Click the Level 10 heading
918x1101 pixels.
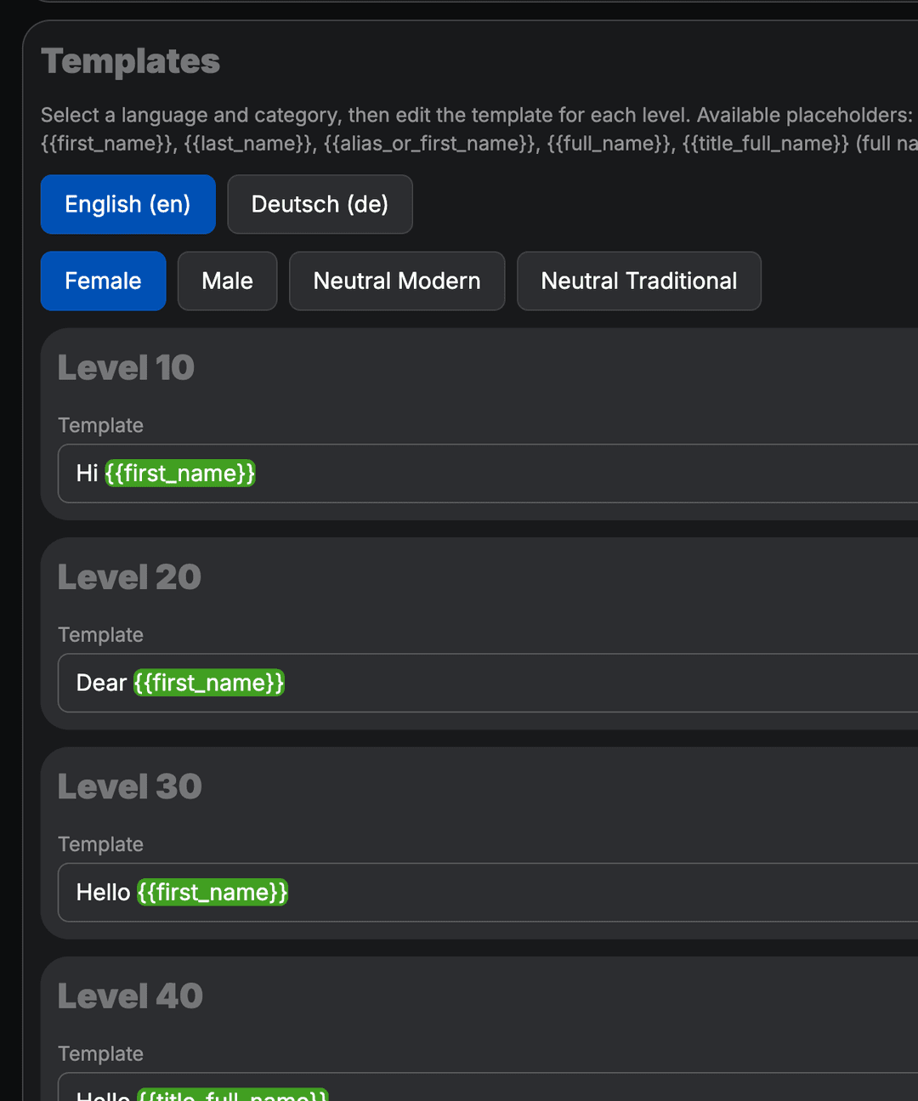(x=126, y=368)
